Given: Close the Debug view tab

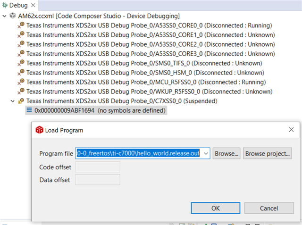Looking at the screenshot, I should point(33,6).
